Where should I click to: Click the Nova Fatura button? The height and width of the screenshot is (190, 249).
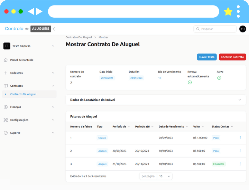tap(207, 57)
